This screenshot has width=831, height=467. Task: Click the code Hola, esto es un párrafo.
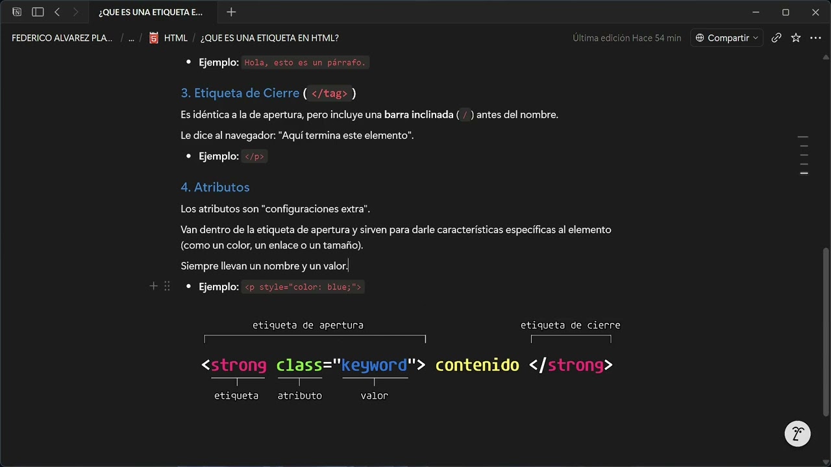(x=306, y=63)
